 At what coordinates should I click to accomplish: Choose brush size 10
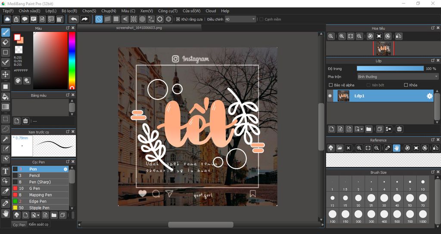tap(423, 184)
